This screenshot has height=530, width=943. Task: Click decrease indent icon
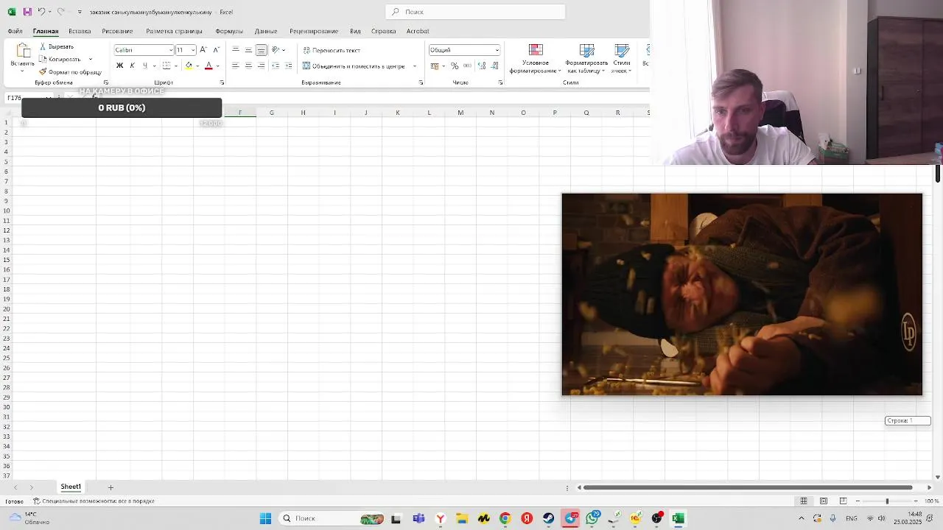(x=276, y=66)
